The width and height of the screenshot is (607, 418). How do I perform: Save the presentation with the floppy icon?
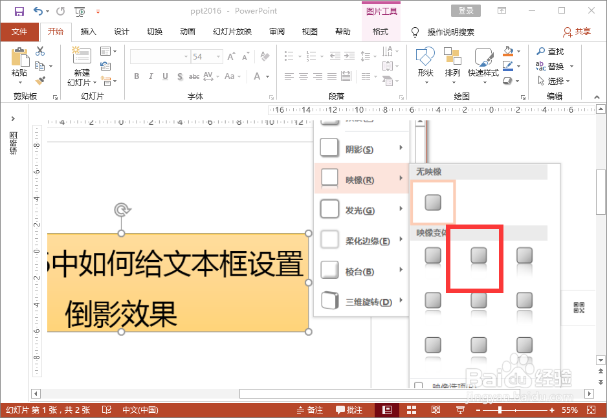(x=19, y=11)
